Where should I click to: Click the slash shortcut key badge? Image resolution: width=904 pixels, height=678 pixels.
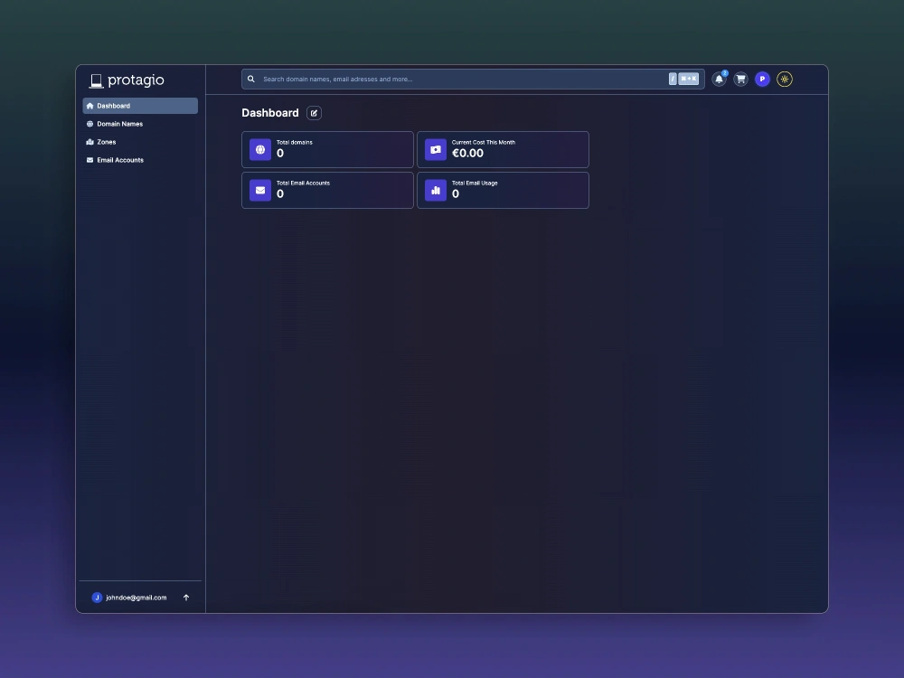pyautogui.click(x=673, y=79)
